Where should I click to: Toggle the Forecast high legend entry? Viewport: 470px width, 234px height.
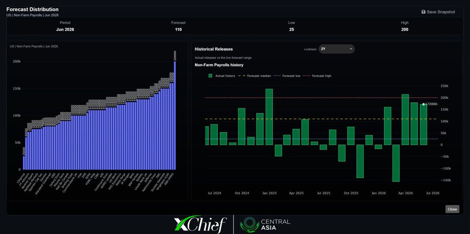[317, 76]
